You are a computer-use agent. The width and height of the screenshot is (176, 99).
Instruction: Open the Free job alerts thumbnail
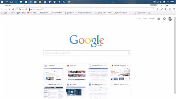(54, 91)
